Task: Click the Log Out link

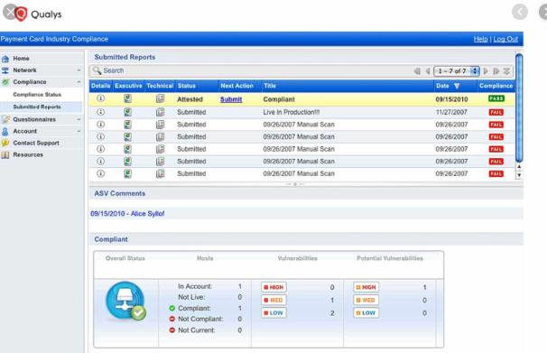Action: pyautogui.click(x=505, y=39)
